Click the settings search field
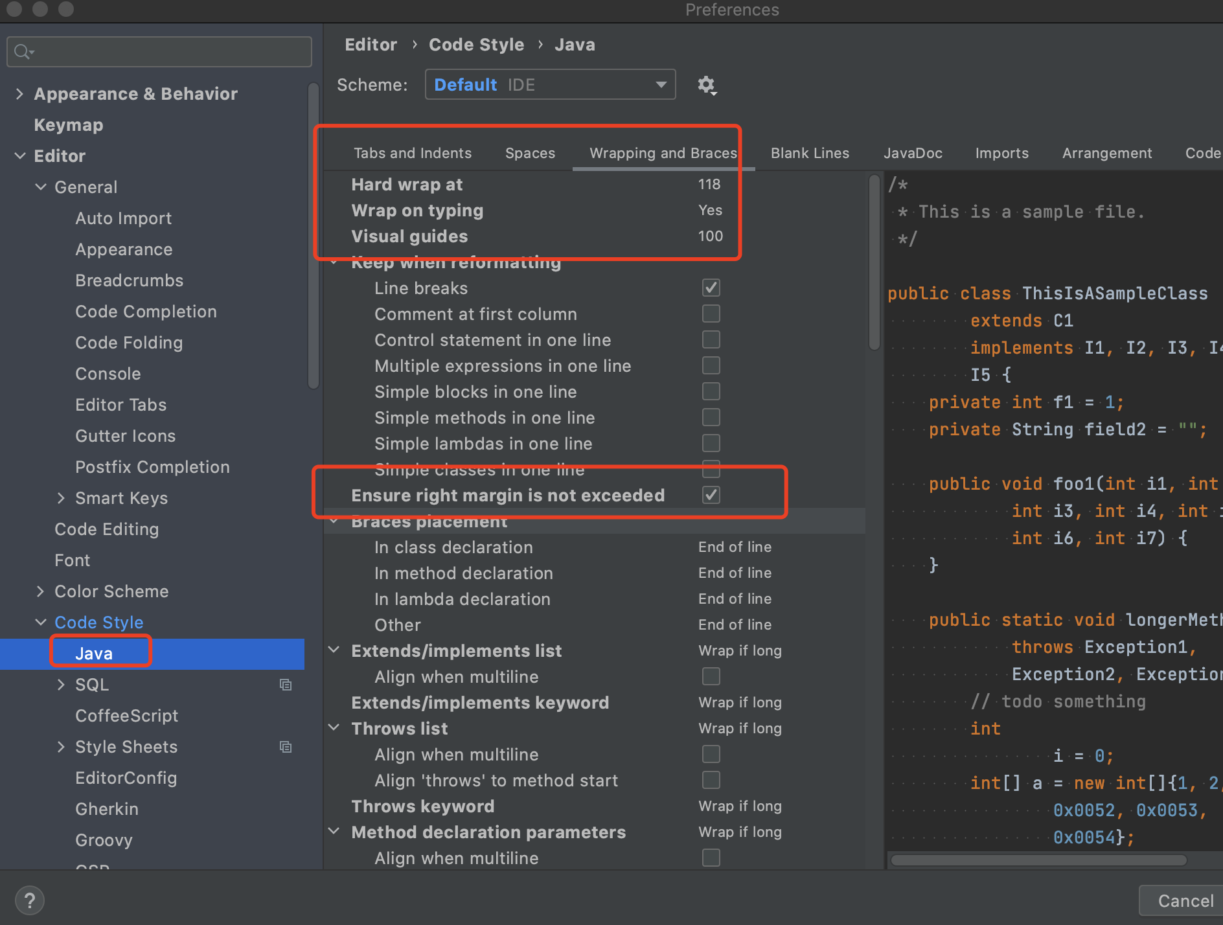 coord(159,52)
